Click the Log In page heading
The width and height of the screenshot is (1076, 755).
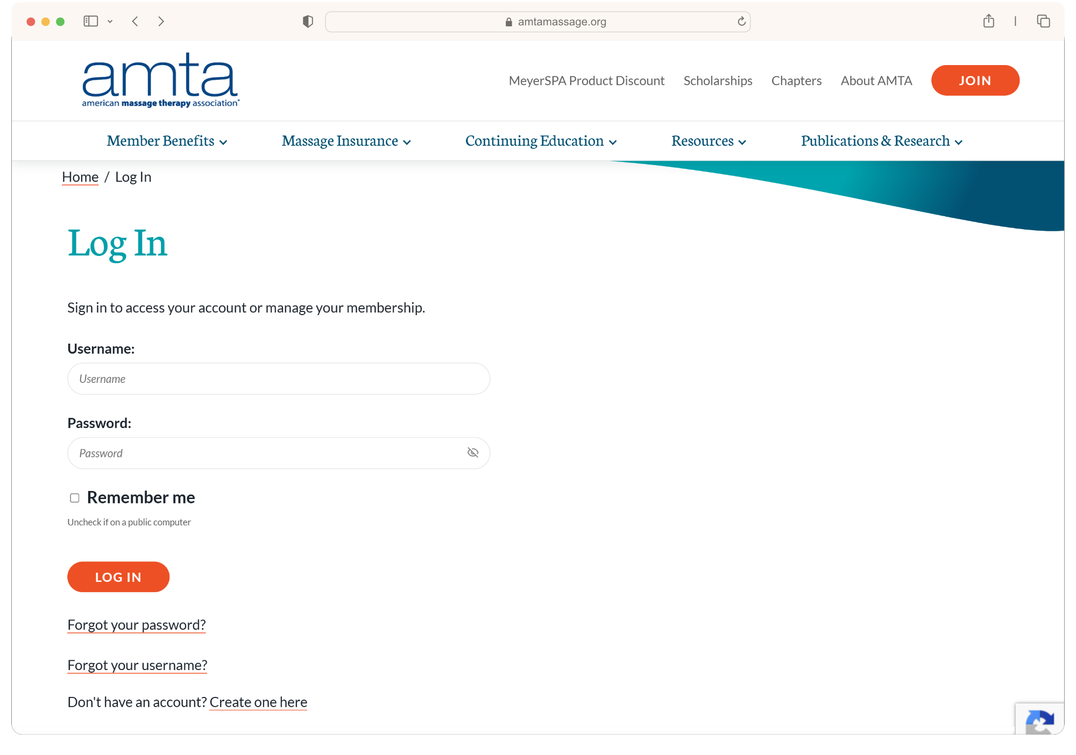[117, 244]
